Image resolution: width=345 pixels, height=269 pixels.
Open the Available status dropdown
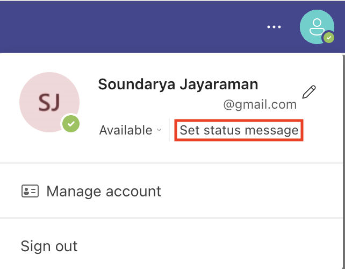click(126, 130)
